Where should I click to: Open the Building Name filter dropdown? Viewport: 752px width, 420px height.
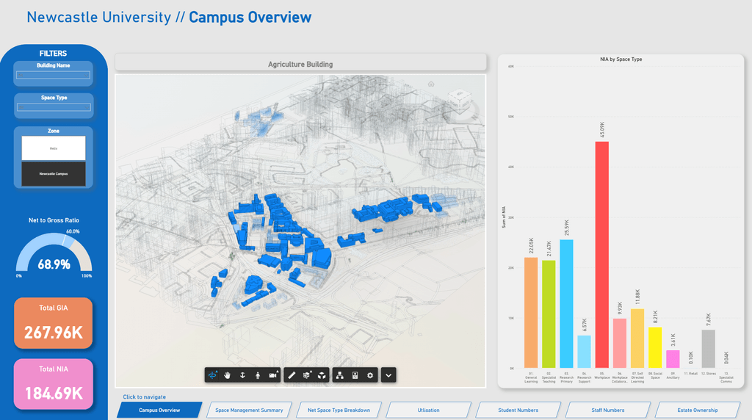pyautogui.click(x=53, y=76)
